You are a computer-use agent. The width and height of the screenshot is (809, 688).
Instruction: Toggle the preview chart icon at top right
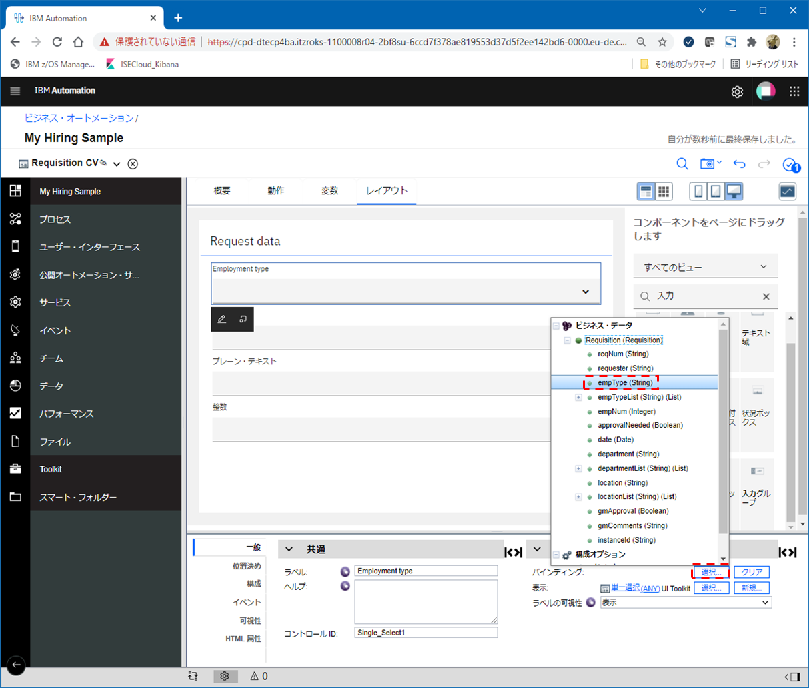click(x=788, y=192)
